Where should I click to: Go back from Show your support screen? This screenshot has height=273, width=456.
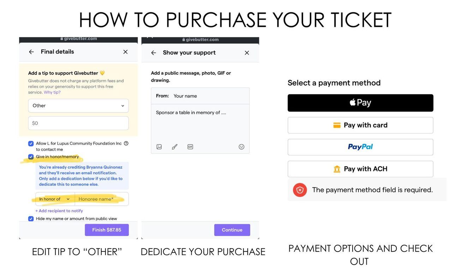point(154,53)
